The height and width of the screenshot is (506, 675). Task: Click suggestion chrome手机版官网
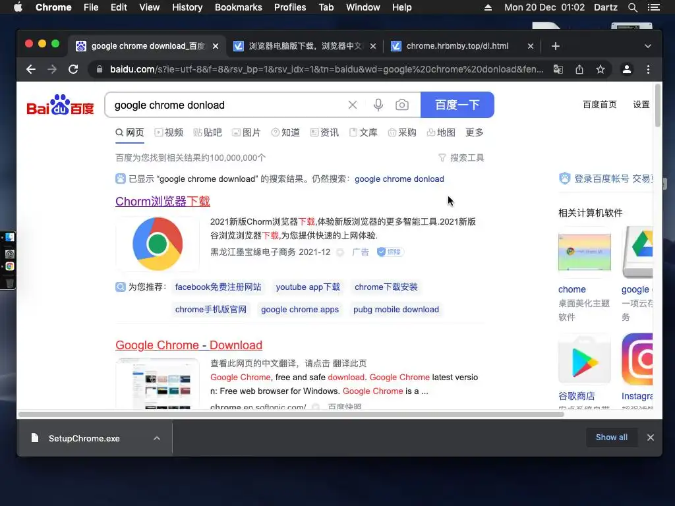click(x=210, y=310)
